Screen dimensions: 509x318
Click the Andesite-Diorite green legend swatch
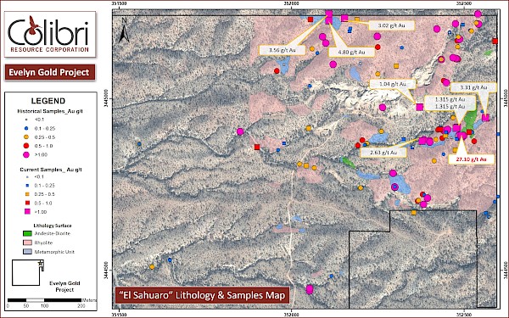tap(28, 233)
